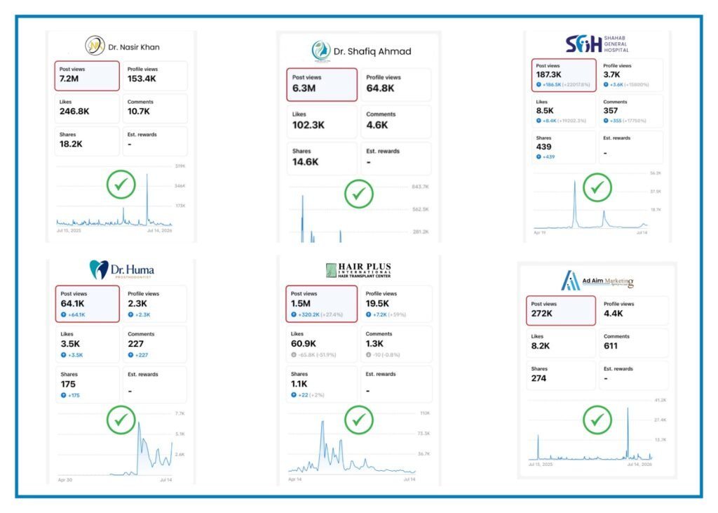Click the blue increase icon beside +320.2K
The width and height of the screenshot is (718, 513).
pyautogui.click(x=294, y=314)
